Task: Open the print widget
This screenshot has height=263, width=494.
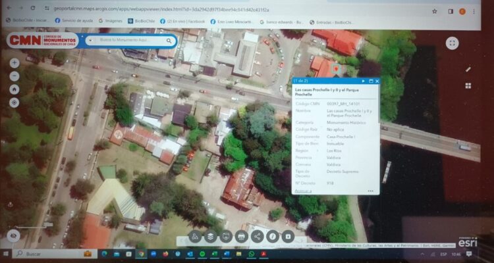Action: coord(241,236)
